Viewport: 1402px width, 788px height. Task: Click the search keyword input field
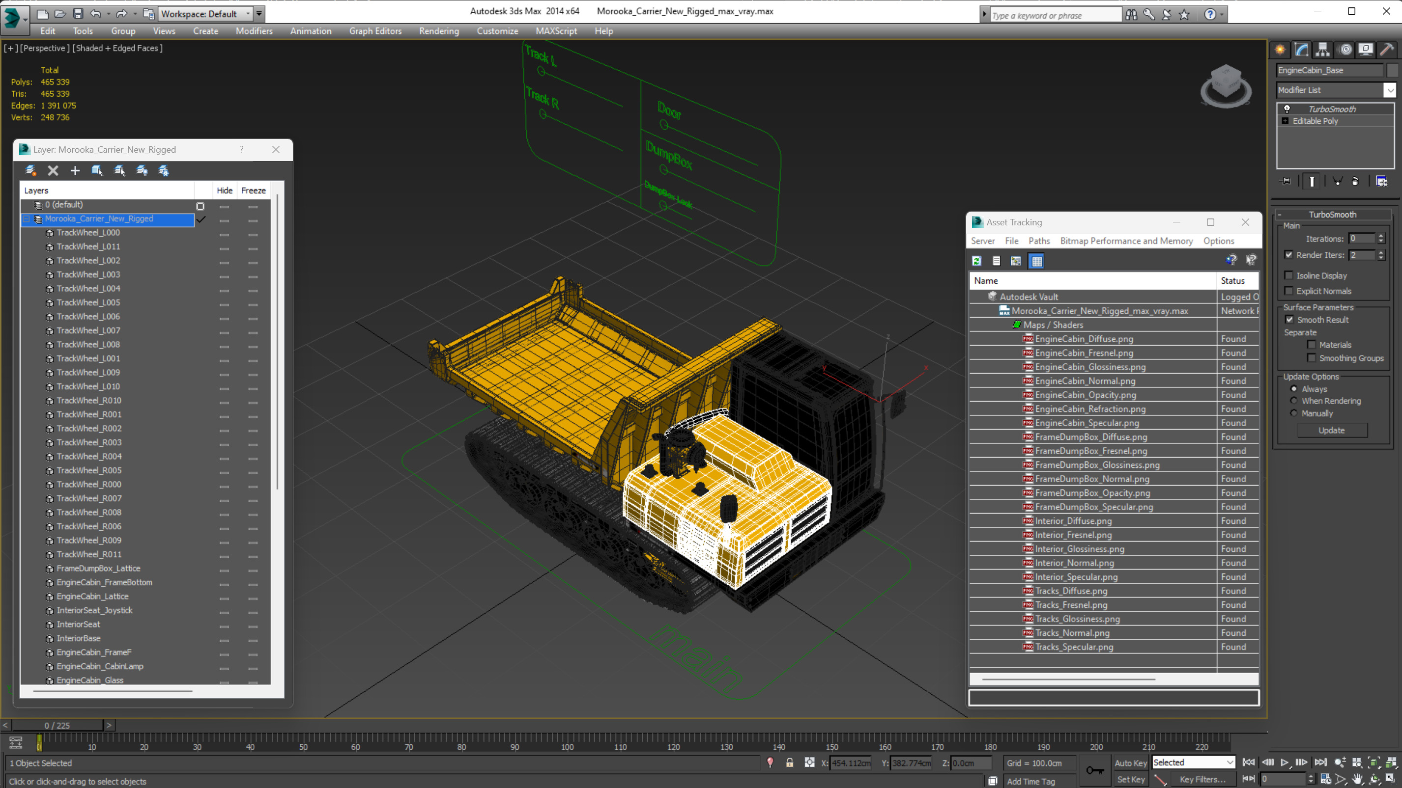1056,15
